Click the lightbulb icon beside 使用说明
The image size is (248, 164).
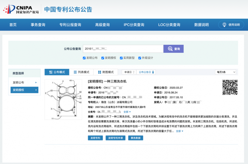point(224,25)
